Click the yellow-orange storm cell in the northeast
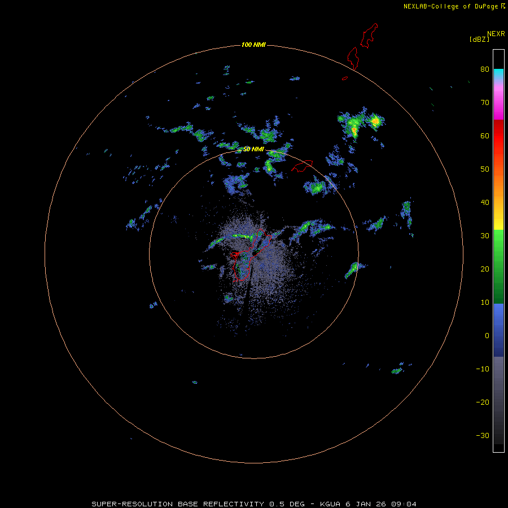The width and height of the screenshot is (508, 508). (375, 121)
